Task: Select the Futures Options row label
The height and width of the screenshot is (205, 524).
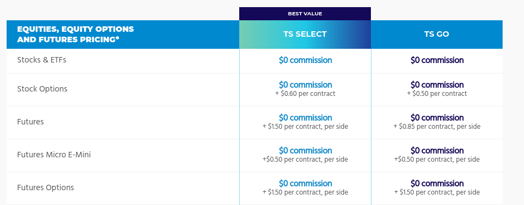Action: click(46, 187)
